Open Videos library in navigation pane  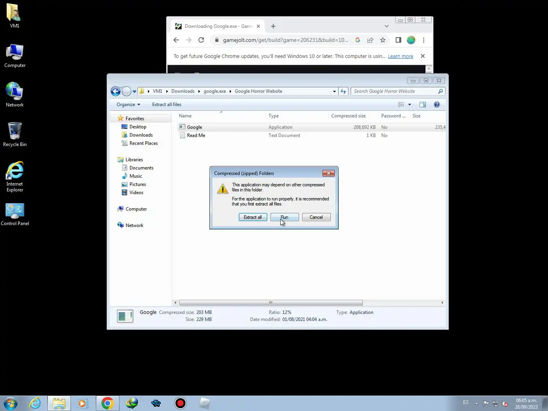[136, 193]
